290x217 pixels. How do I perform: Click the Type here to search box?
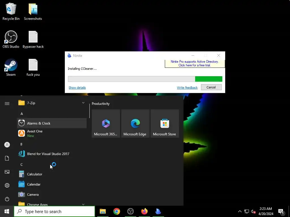coord(54,211)
